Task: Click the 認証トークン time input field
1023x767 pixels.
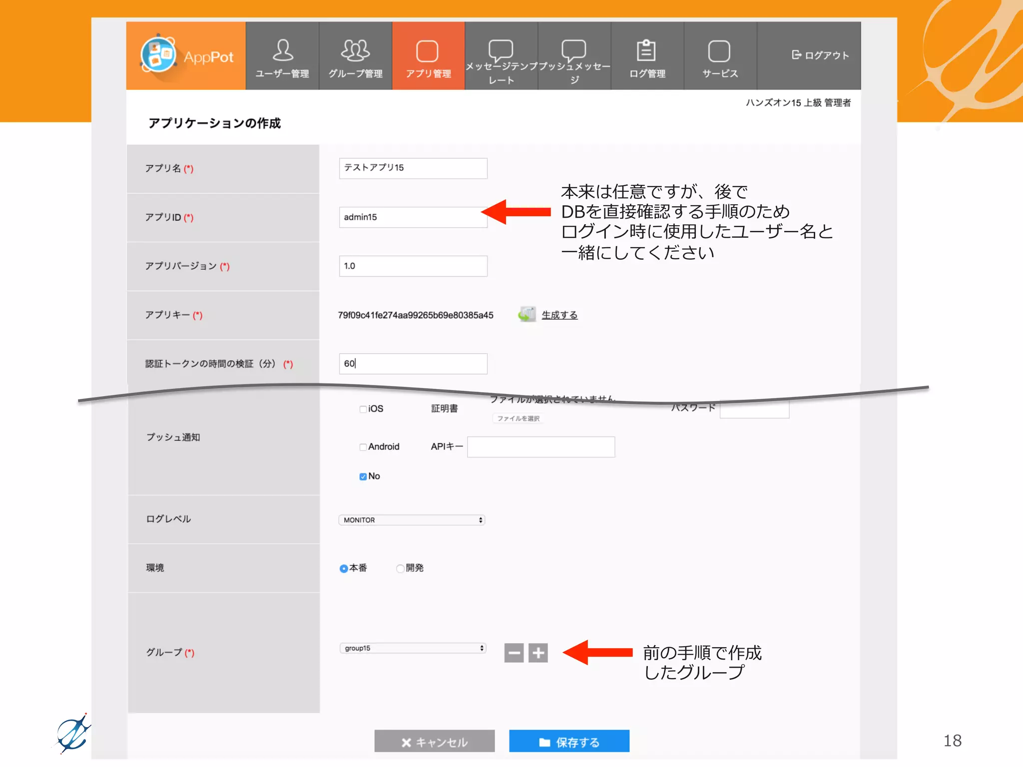Action: pyautogui.click(x=413, y=364)
